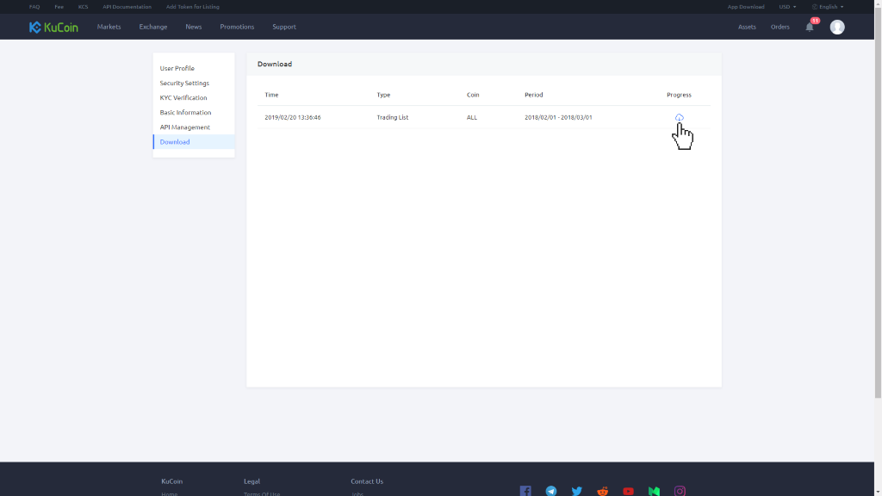Viewport: 882px width, 496px height.
Task: Expand the USD currency dropdown
Action: pos(787,7)
